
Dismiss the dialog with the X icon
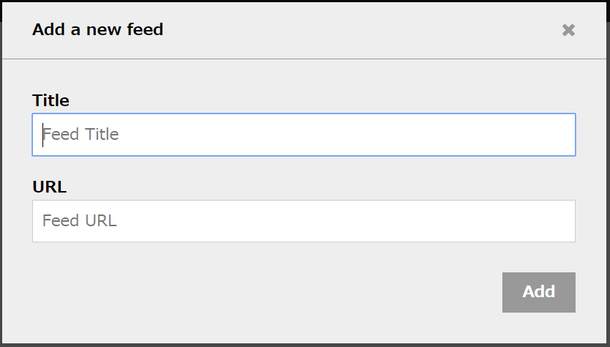coord(568,30)
